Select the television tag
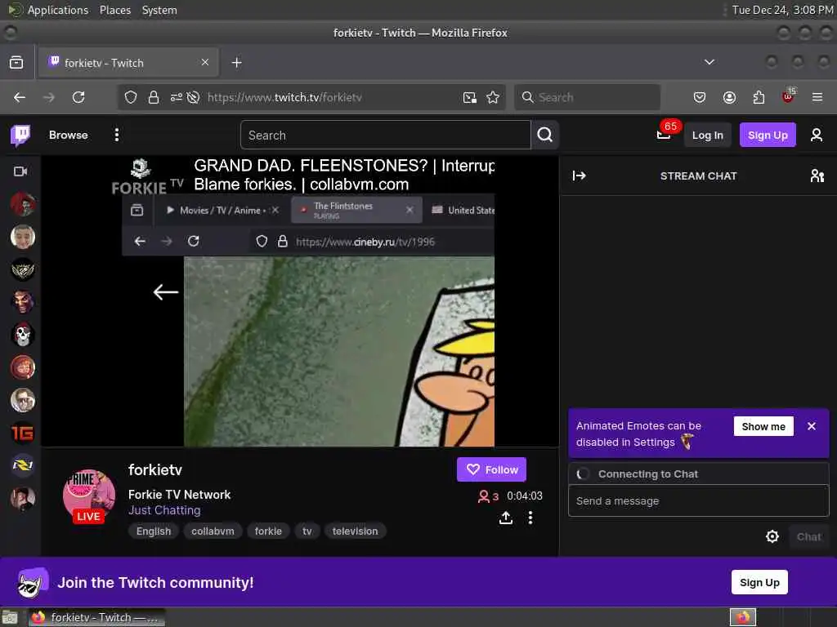Screen dimensions: 837x627 [x=355, y=531]
